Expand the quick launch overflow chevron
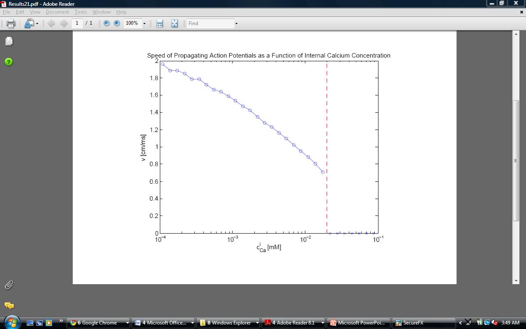Screen dimensions: 526x329 click(x=61, y=321)
